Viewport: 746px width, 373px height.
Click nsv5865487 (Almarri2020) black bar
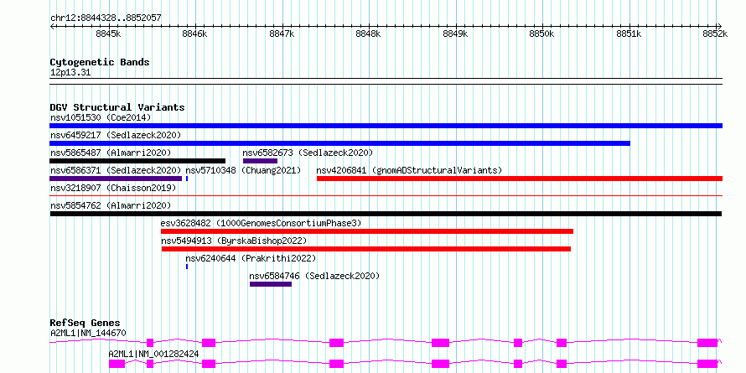[137, 161]
